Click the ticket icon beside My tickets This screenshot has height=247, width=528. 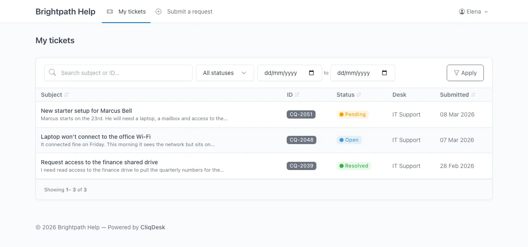tap(110, 12)
